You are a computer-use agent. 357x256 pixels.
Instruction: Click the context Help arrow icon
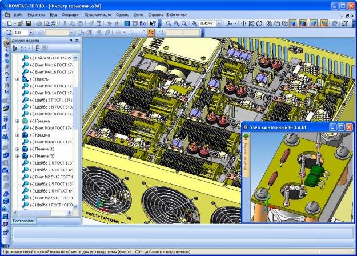(152, 23)
